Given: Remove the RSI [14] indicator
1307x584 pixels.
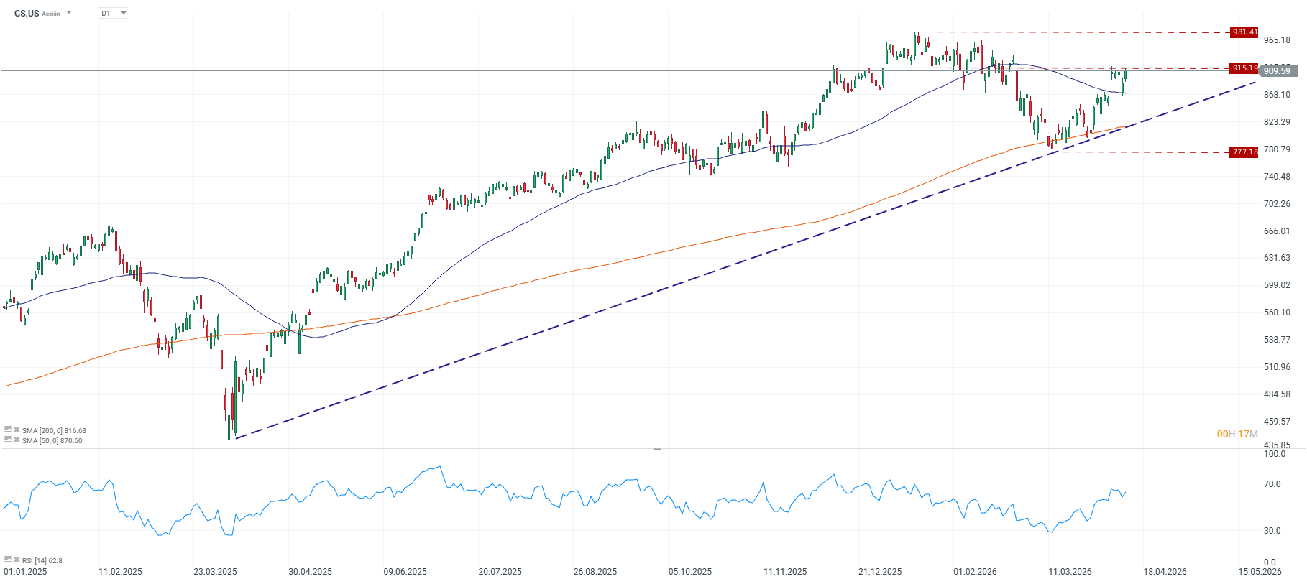Looking at the screenshot, I should click(17, 560).
